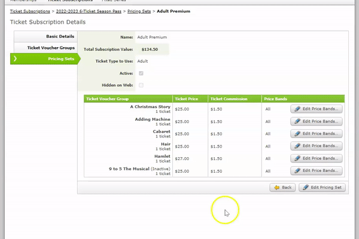Select the Hair row title
This screenshot has height=239, width=359.
pos(166,144)
